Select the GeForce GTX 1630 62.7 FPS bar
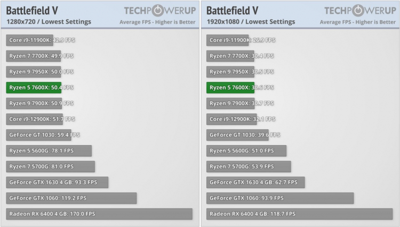The width and height of the screenshot is (400, 227). [x=255, y=182]
